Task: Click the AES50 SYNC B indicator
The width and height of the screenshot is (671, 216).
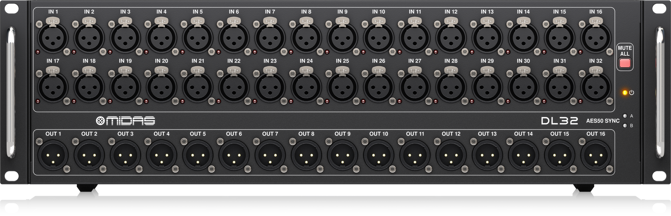Action: click(x=625, y=126)
